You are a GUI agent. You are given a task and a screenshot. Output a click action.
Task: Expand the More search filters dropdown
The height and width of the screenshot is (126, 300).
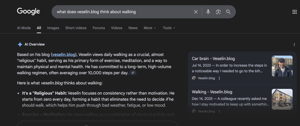click(x=149, y=28)
